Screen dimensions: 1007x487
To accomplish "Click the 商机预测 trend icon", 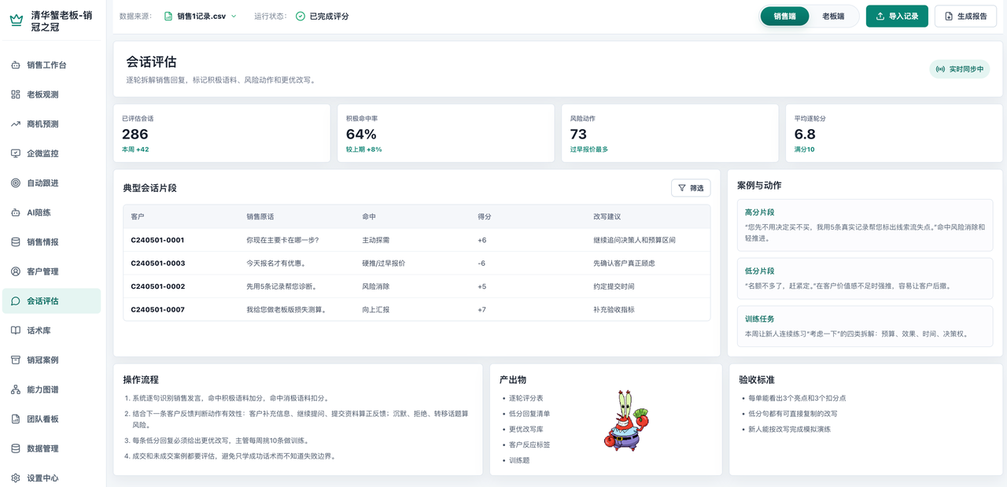I will click(16, 124).
